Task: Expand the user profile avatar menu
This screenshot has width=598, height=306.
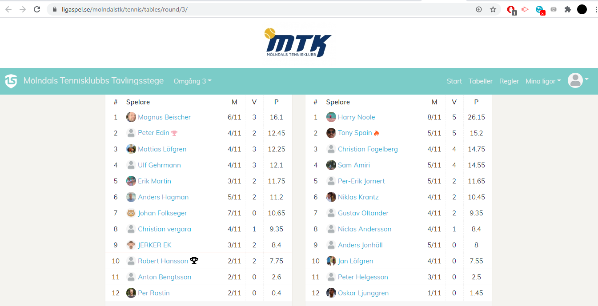Action: click(578, 80)
